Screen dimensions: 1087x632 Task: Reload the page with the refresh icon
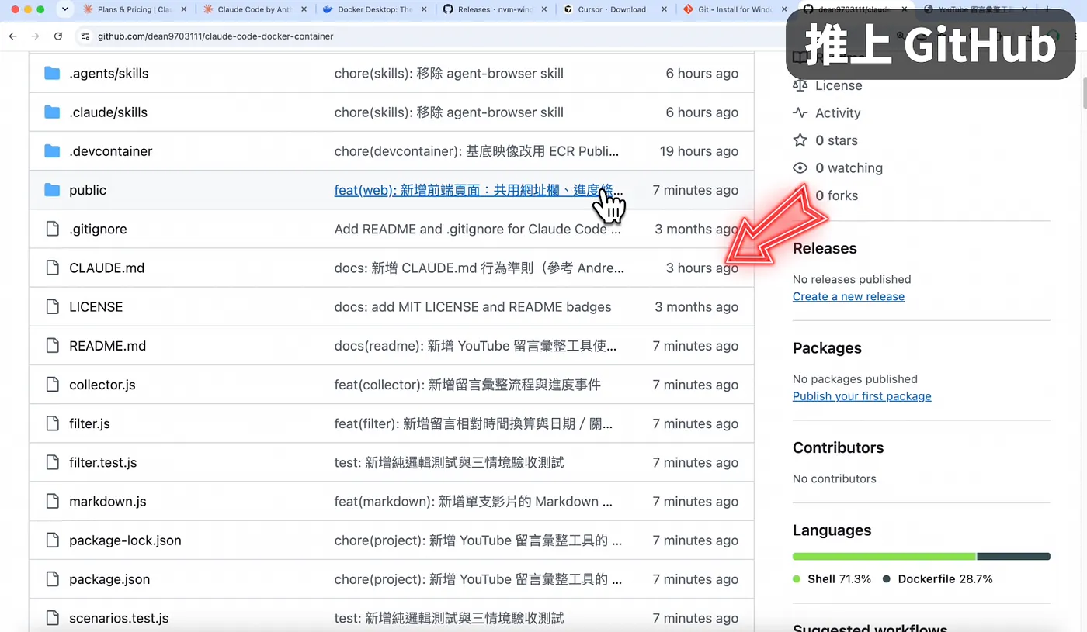(x=58, y=36)
